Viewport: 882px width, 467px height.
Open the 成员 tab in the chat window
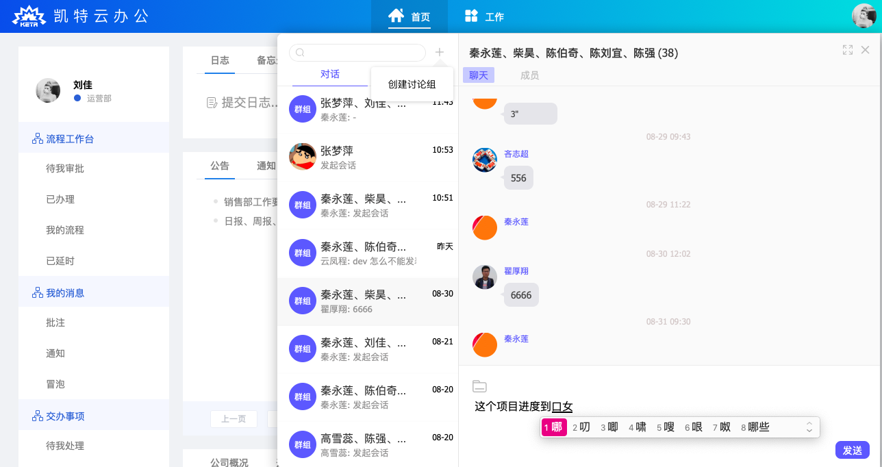(529, 75)
